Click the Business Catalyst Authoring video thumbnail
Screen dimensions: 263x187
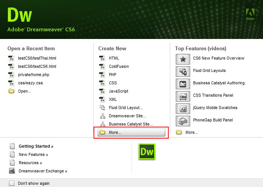point(183,84)
